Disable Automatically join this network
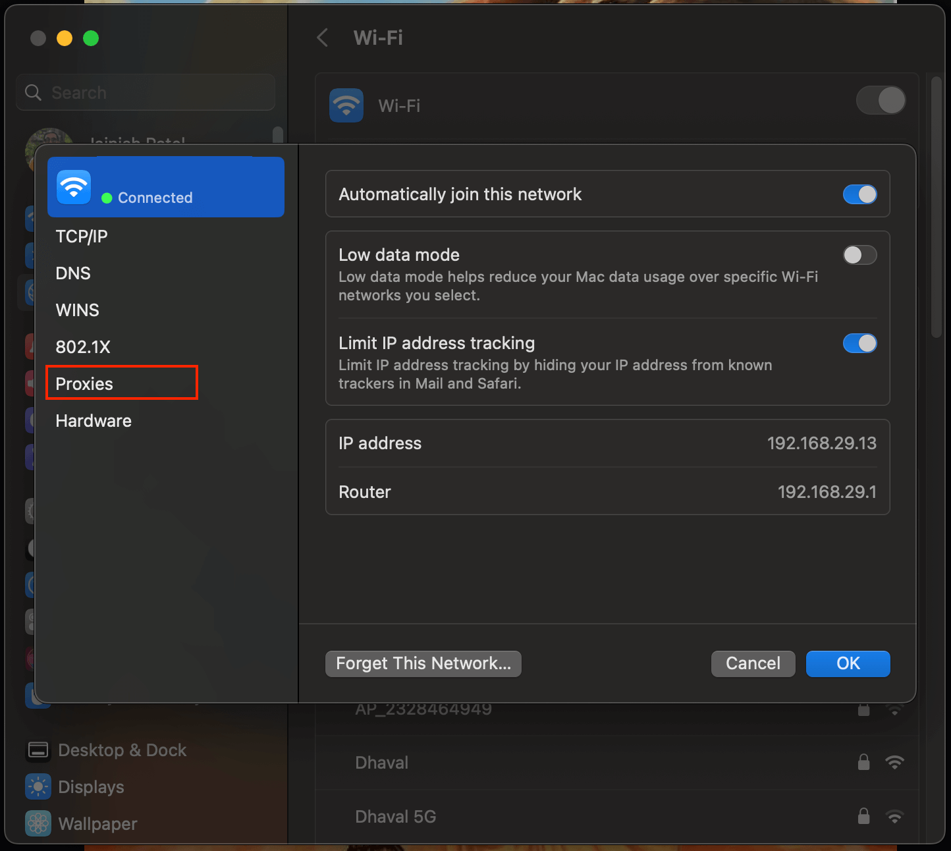Screen dimensions: 951x851 [860, 194]
